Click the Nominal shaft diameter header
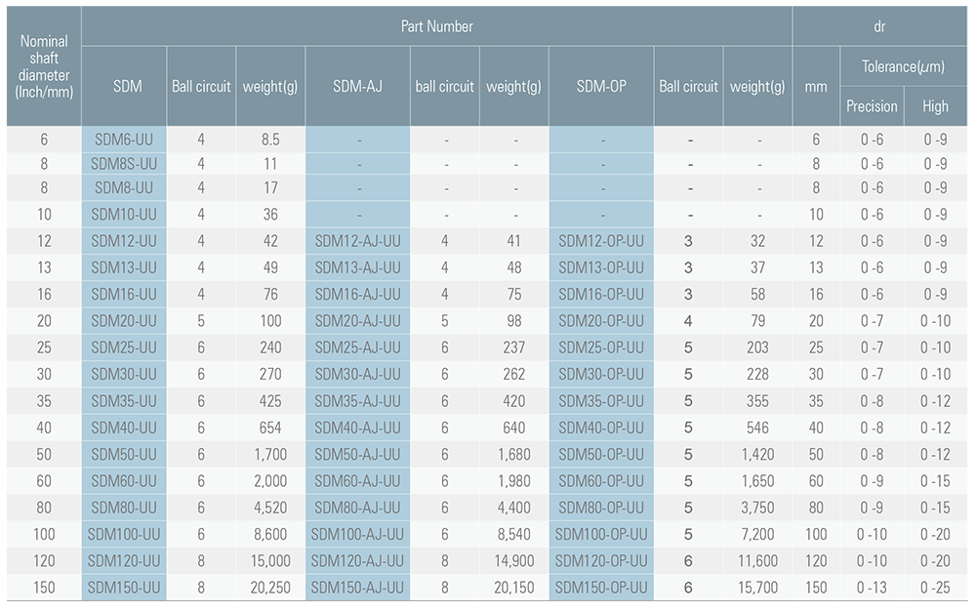The image size is (976, 612). tap(44, 66)
